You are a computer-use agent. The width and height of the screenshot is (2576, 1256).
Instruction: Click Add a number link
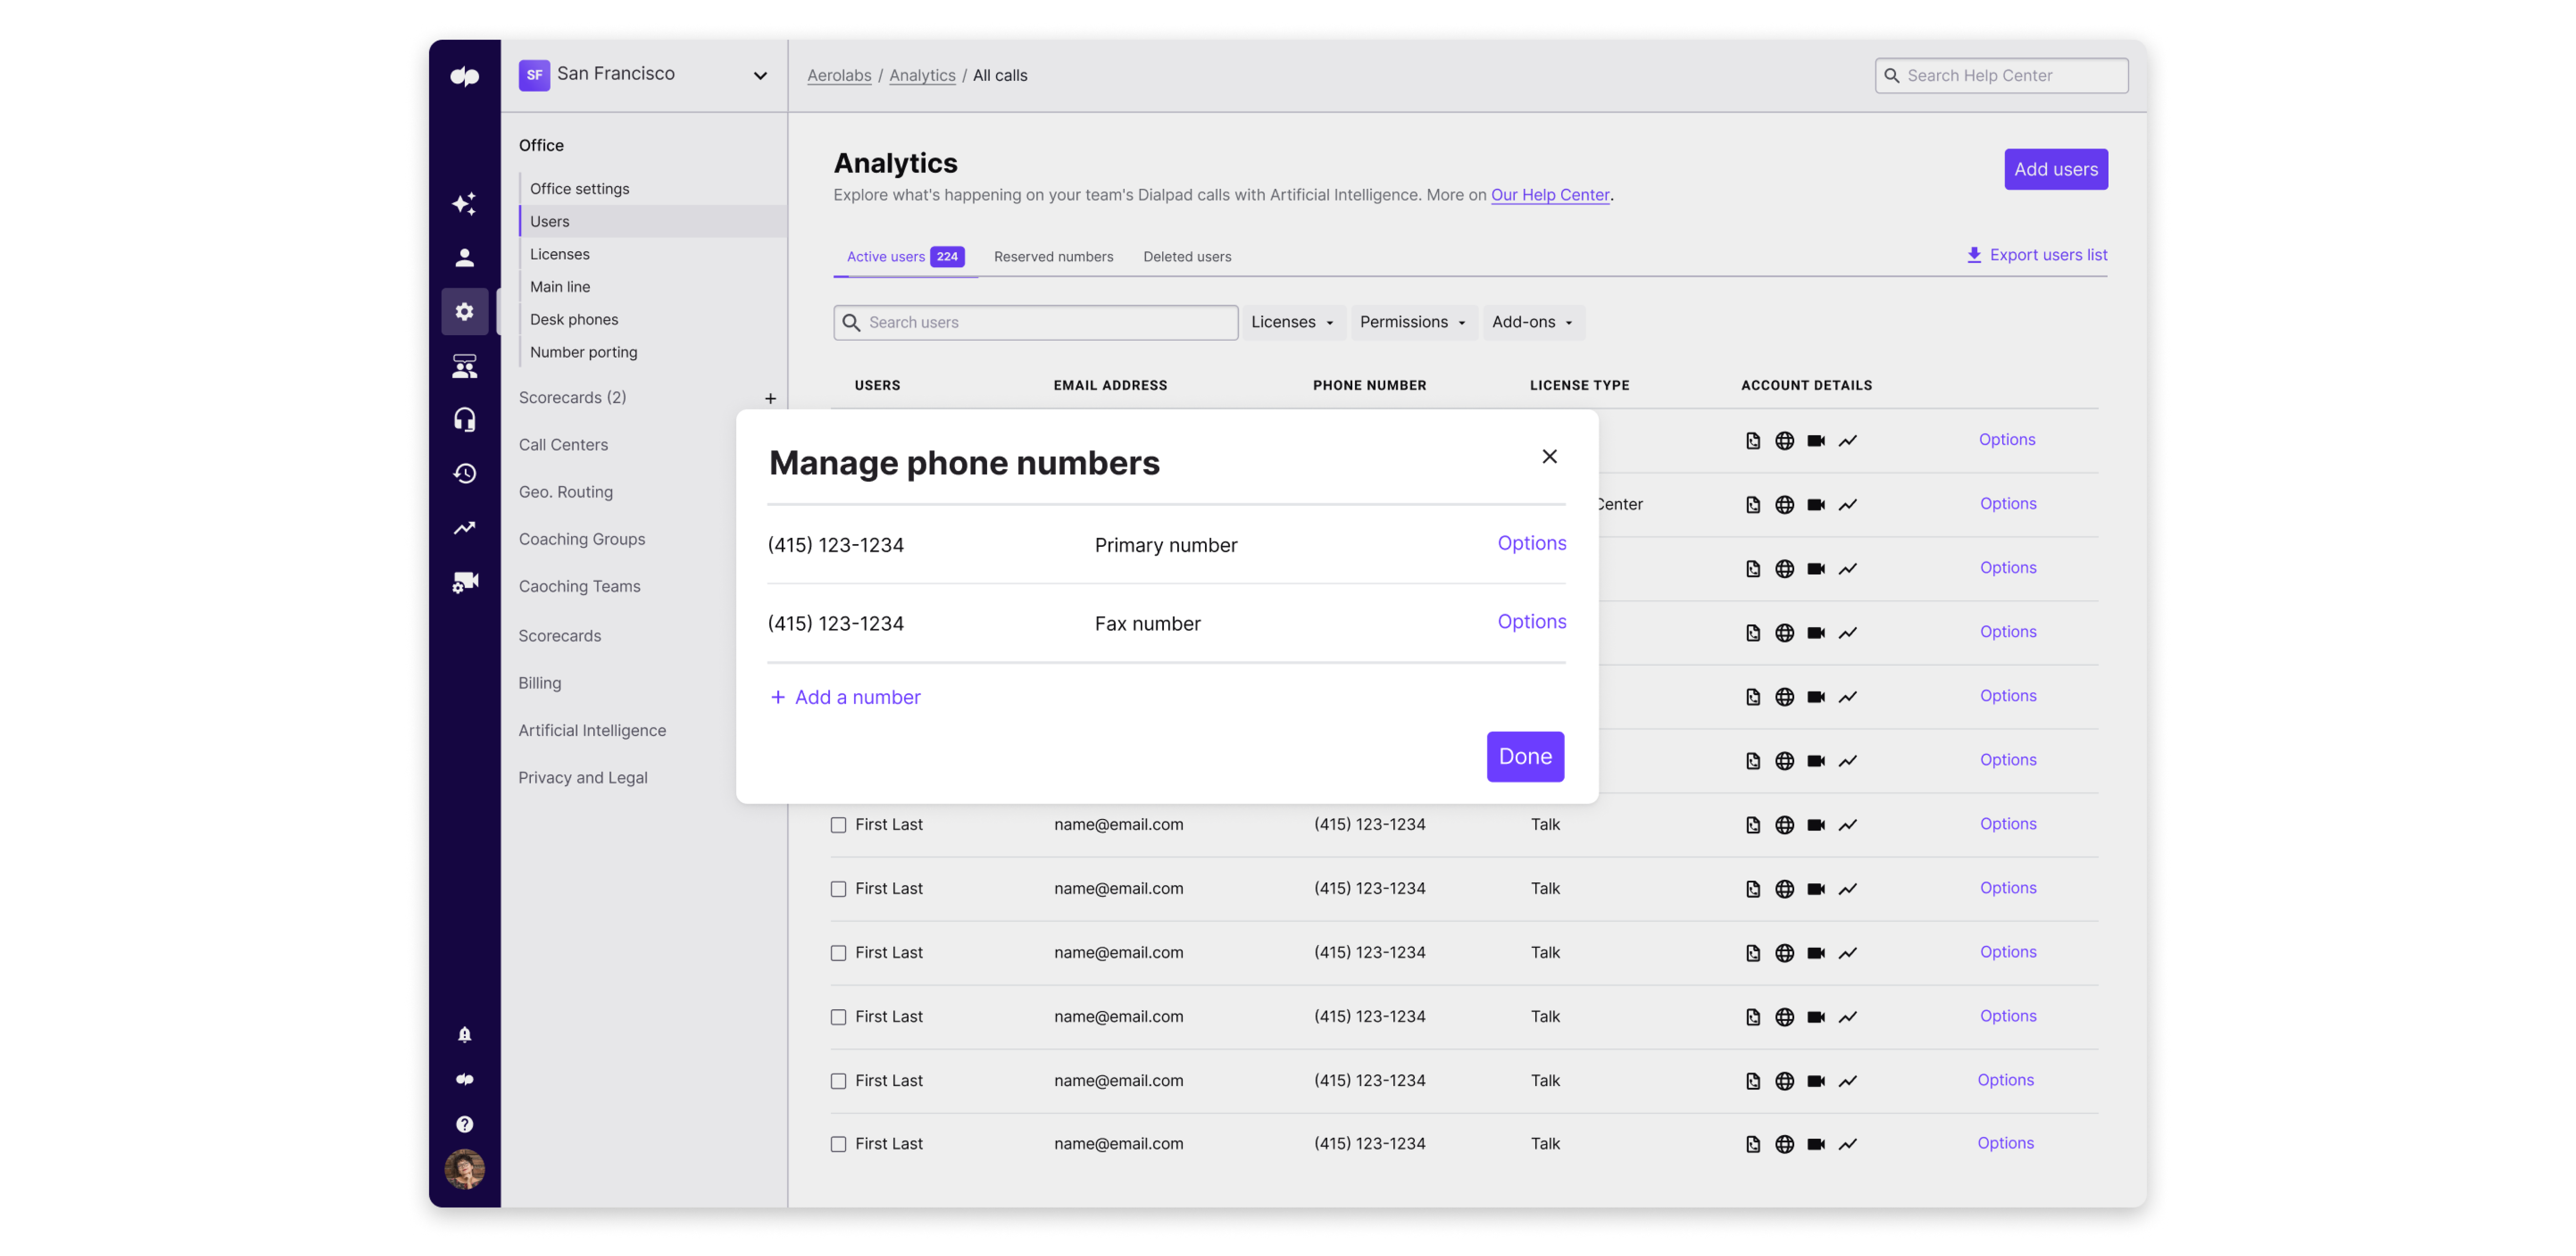click(845, 697)
